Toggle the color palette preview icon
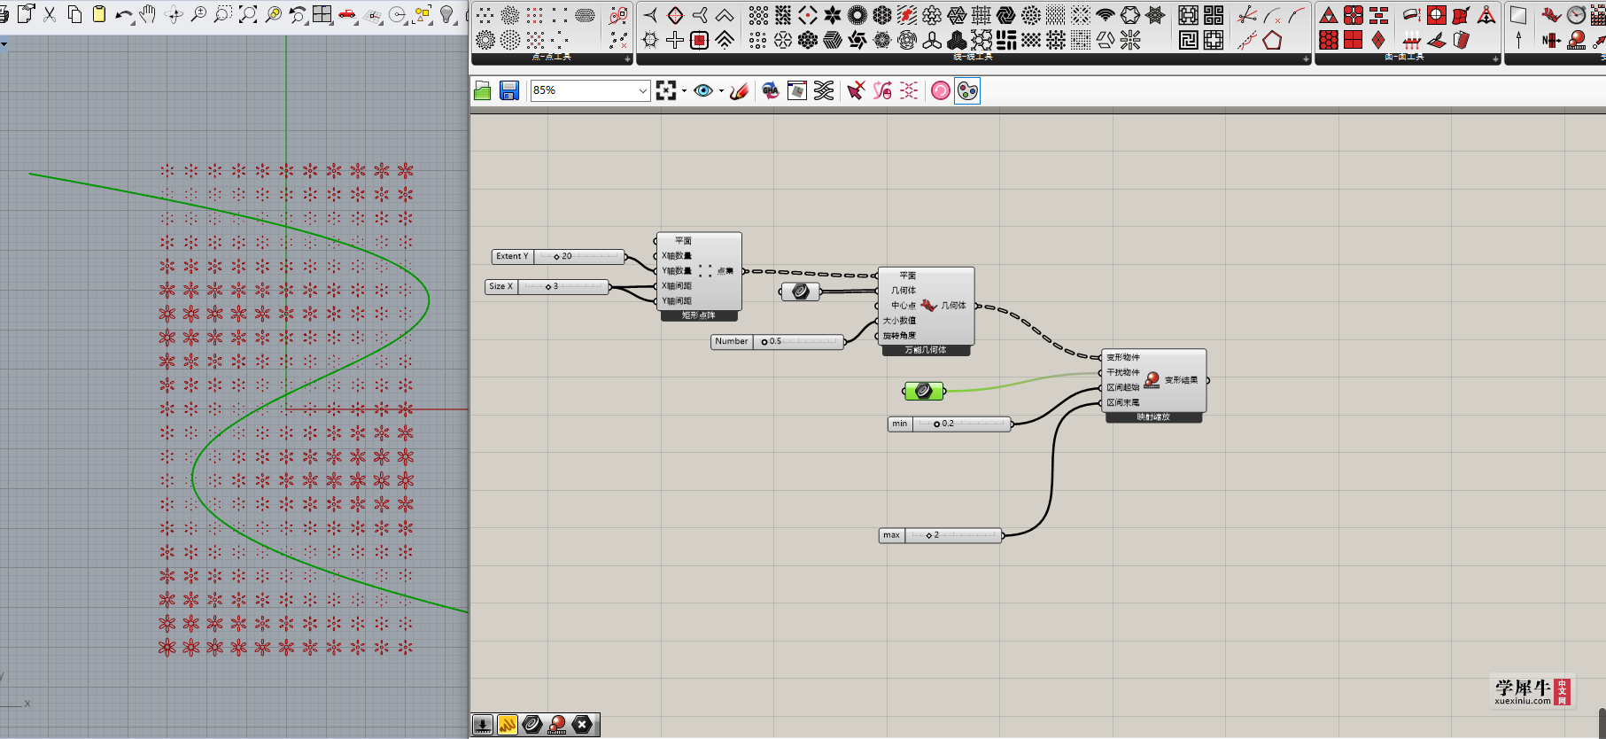This screenshot has height=739, width=1606. 967,90
